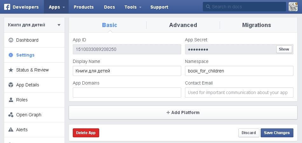The width and height of the screenshot is (302, 143).
Task: Click Add Platform
Action: (x=183, y=112)
